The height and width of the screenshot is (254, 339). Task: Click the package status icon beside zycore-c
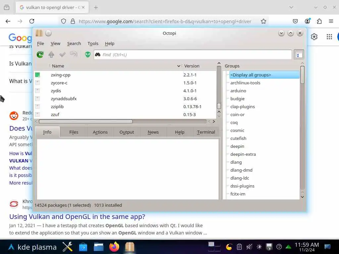click(x=38, y=83)
